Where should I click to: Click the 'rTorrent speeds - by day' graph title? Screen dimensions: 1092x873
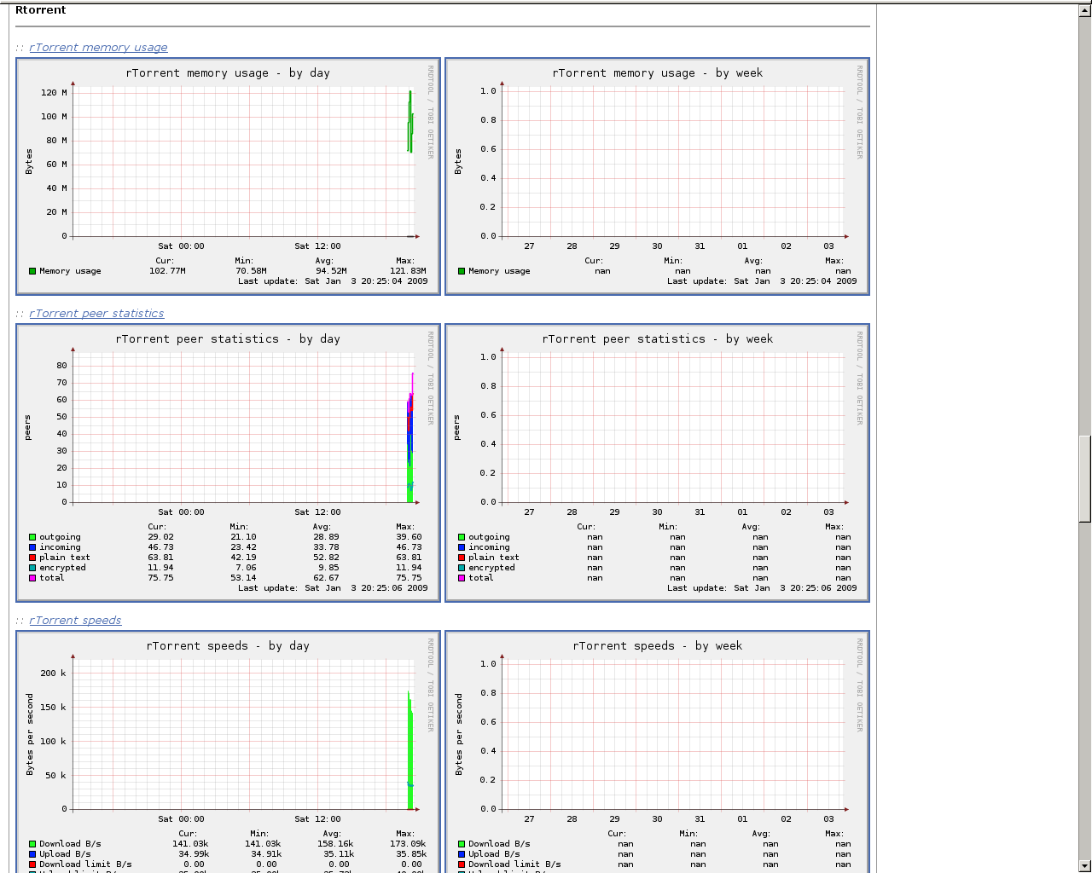tap(228, 646)
